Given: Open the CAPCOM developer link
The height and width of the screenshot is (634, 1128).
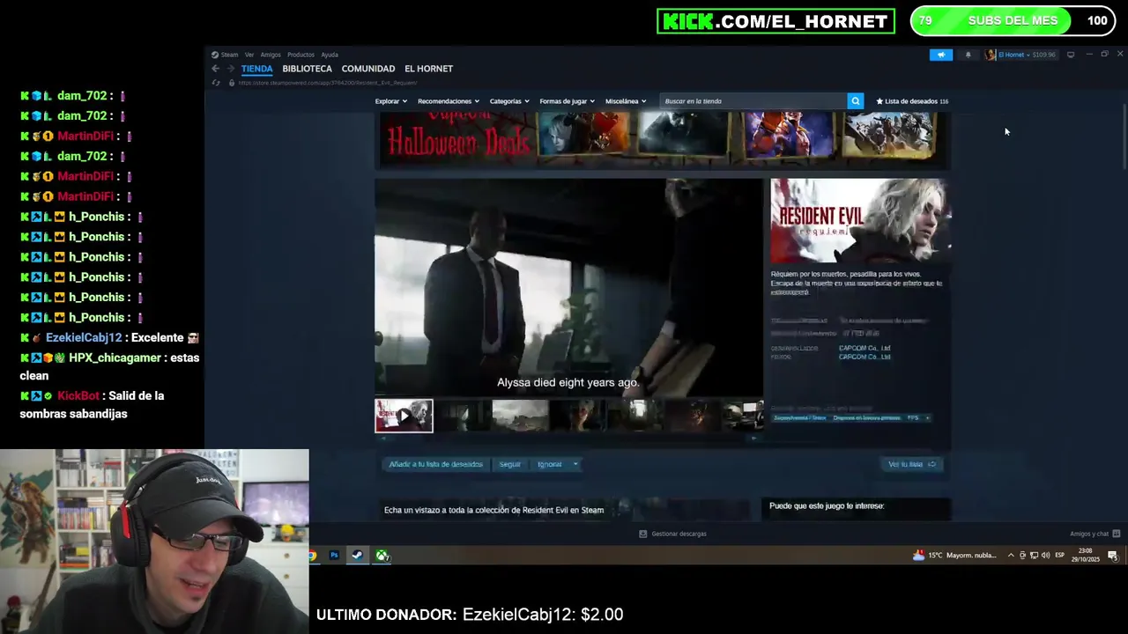Looking at the screenshot, I should point(865,348).
